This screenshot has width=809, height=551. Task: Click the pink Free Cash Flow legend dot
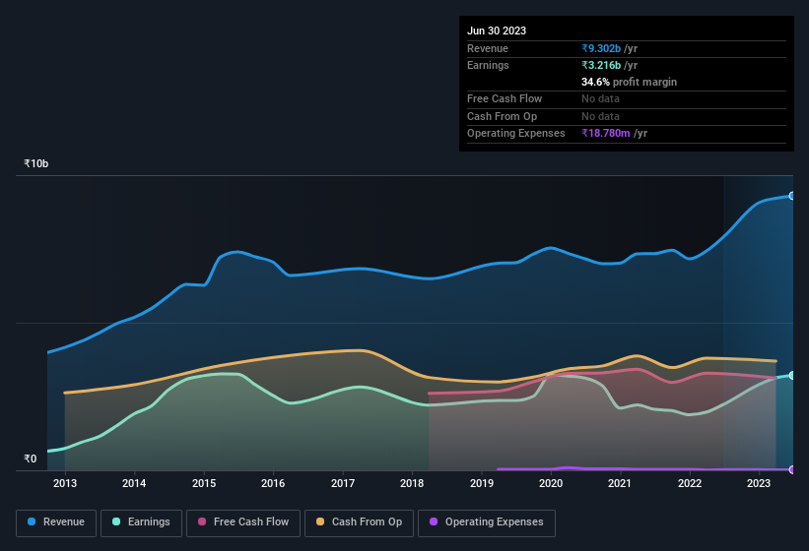click(202, 521)
